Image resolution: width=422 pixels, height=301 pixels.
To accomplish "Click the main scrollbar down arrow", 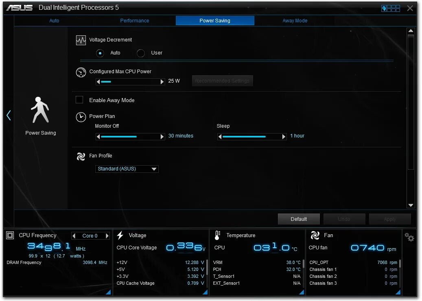I will click(x=411, y=205).
